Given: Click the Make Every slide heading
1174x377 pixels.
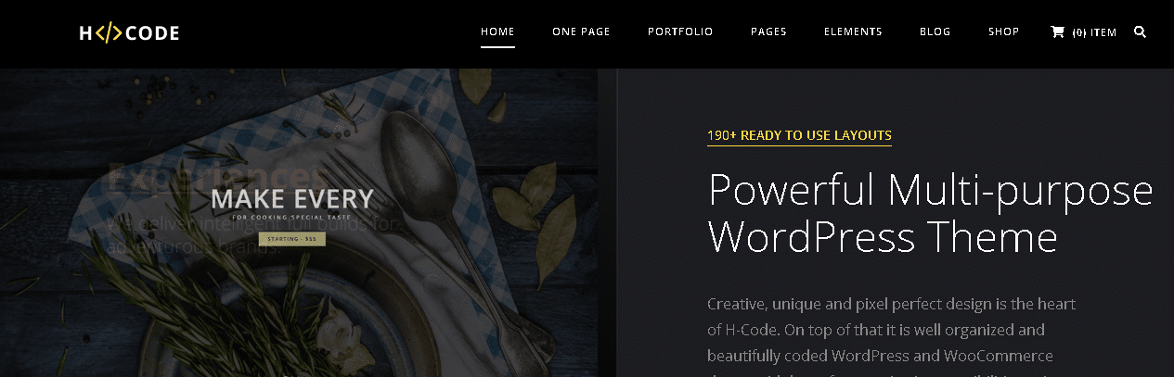Looking at the screenshot, I should [292, 199].
